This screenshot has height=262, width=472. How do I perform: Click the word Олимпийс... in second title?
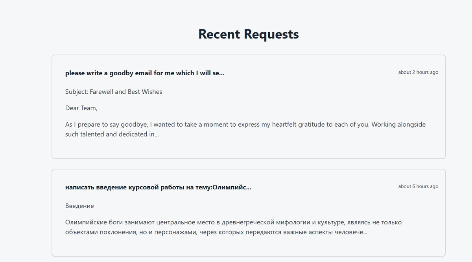[232, 187]
